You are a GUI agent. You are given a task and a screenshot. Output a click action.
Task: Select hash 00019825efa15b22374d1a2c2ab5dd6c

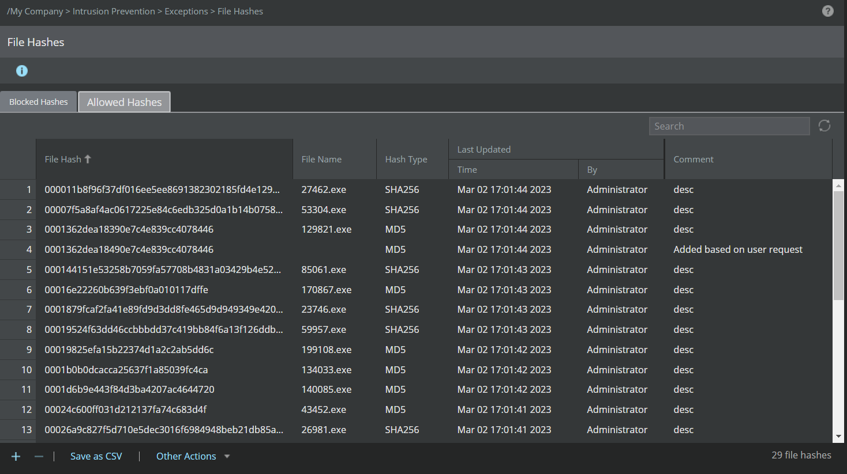pos(129,350)
